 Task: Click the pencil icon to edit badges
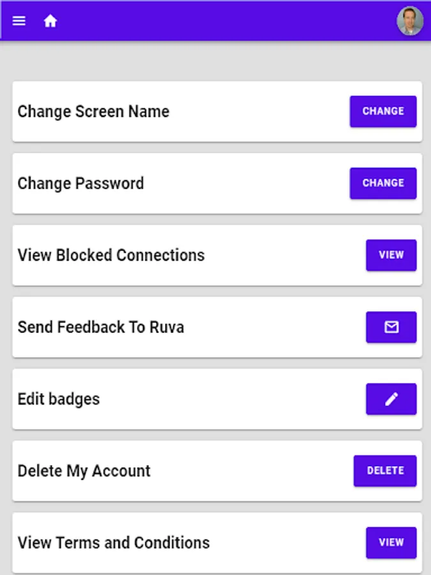pos(391,399)
